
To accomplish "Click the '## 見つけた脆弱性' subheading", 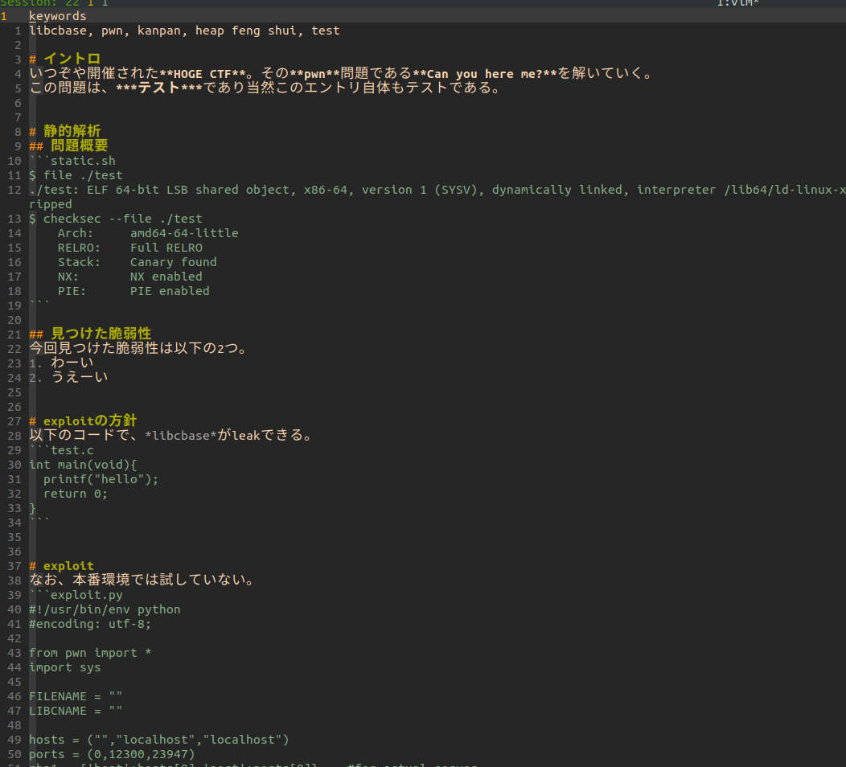I will 90,334.
